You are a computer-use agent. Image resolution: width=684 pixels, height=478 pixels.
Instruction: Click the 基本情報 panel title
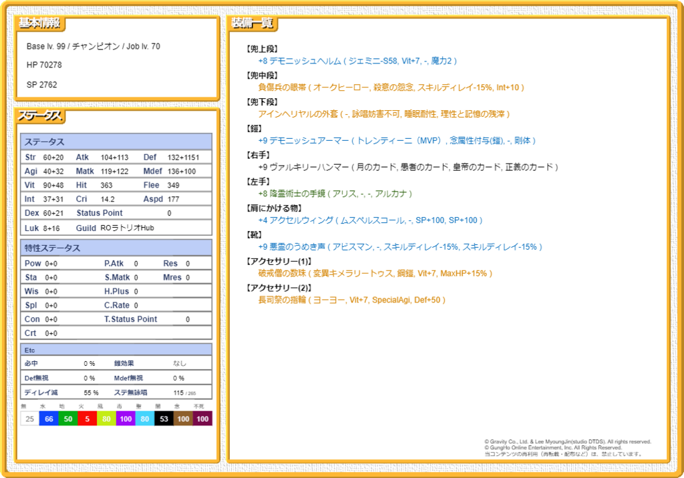click(39, 23)
